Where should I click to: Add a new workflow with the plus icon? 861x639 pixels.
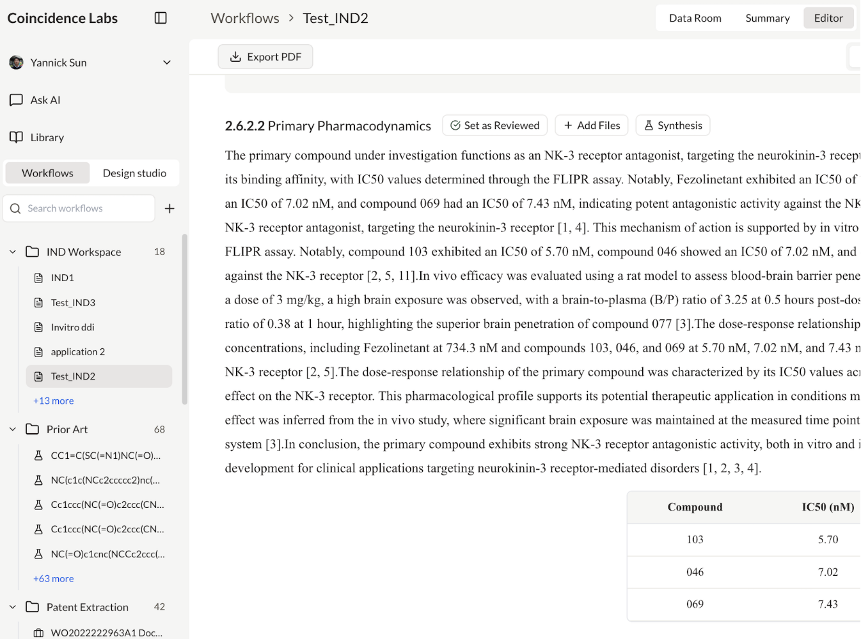170,208
